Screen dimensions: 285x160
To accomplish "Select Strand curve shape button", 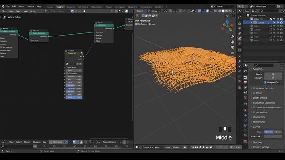I will tap(269, 132).
